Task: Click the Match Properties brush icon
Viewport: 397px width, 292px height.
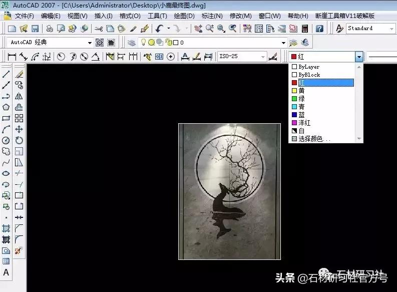Action: (133, 29)
